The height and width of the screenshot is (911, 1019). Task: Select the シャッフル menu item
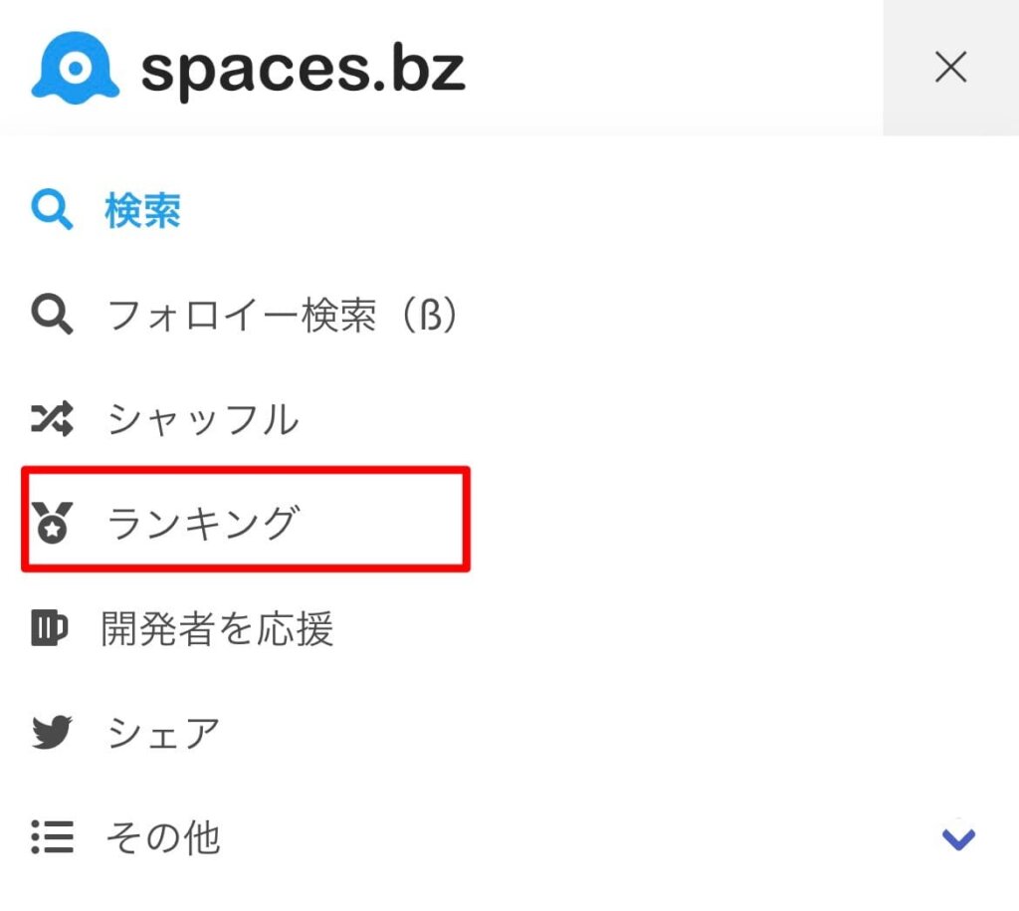point(203,419)
